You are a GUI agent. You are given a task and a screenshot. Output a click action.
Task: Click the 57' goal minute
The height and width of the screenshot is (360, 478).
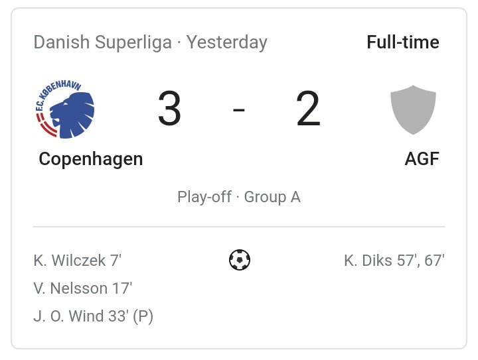[x=406, y=261]
